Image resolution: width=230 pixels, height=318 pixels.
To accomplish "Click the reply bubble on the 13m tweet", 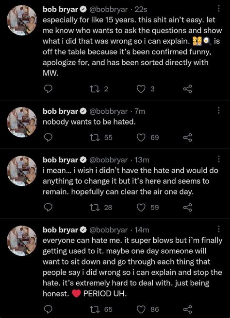I will click(x=48, y=207).
